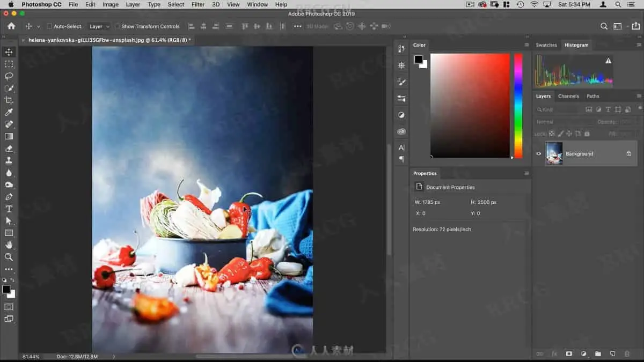Click the vertical hue spectrum slider
The width and height of the screenshot is (644, 362).
pyautogui.click(x=518, y=106)
